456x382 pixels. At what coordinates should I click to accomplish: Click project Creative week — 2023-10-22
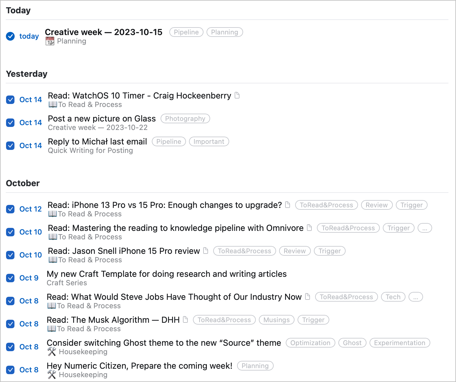click(x=98, y=128)
